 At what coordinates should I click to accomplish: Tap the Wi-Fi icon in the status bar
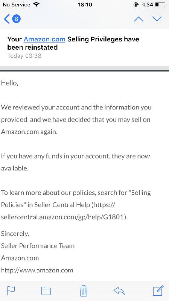click(x=36, y=5)
